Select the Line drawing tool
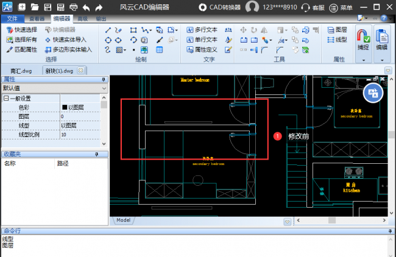The image size is (396, 257). point(108,30)
